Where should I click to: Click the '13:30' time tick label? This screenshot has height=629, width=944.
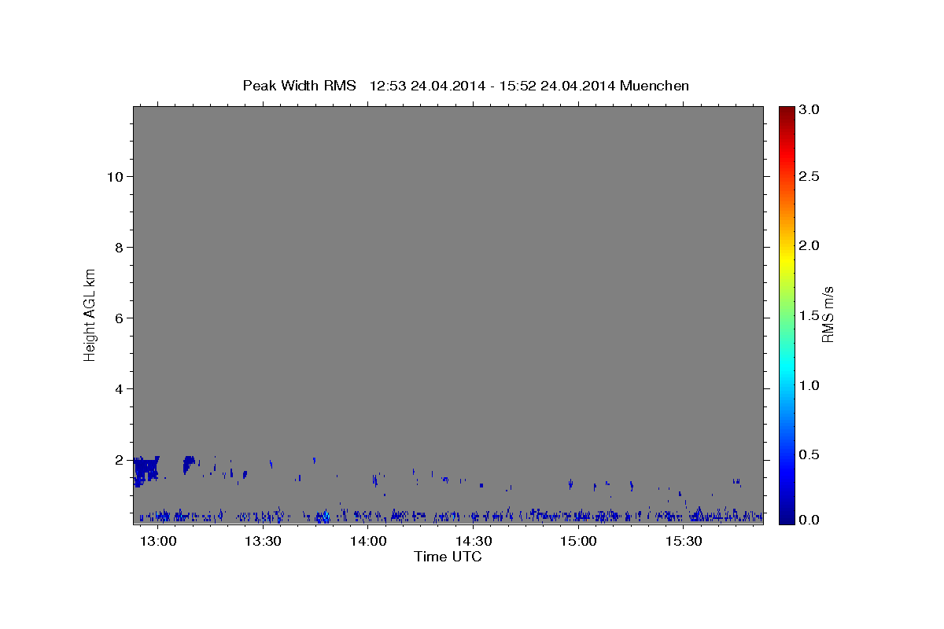pyautogui.click(x=264, y=542)
